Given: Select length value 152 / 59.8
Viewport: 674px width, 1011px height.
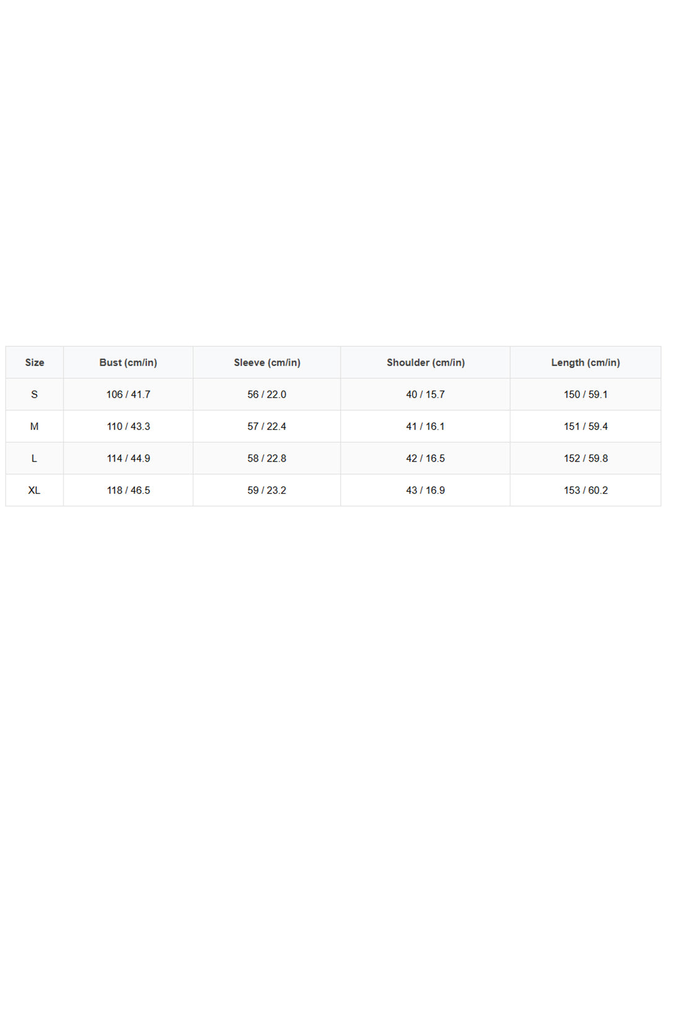Looking at the screenshot, I should (585, 458).
